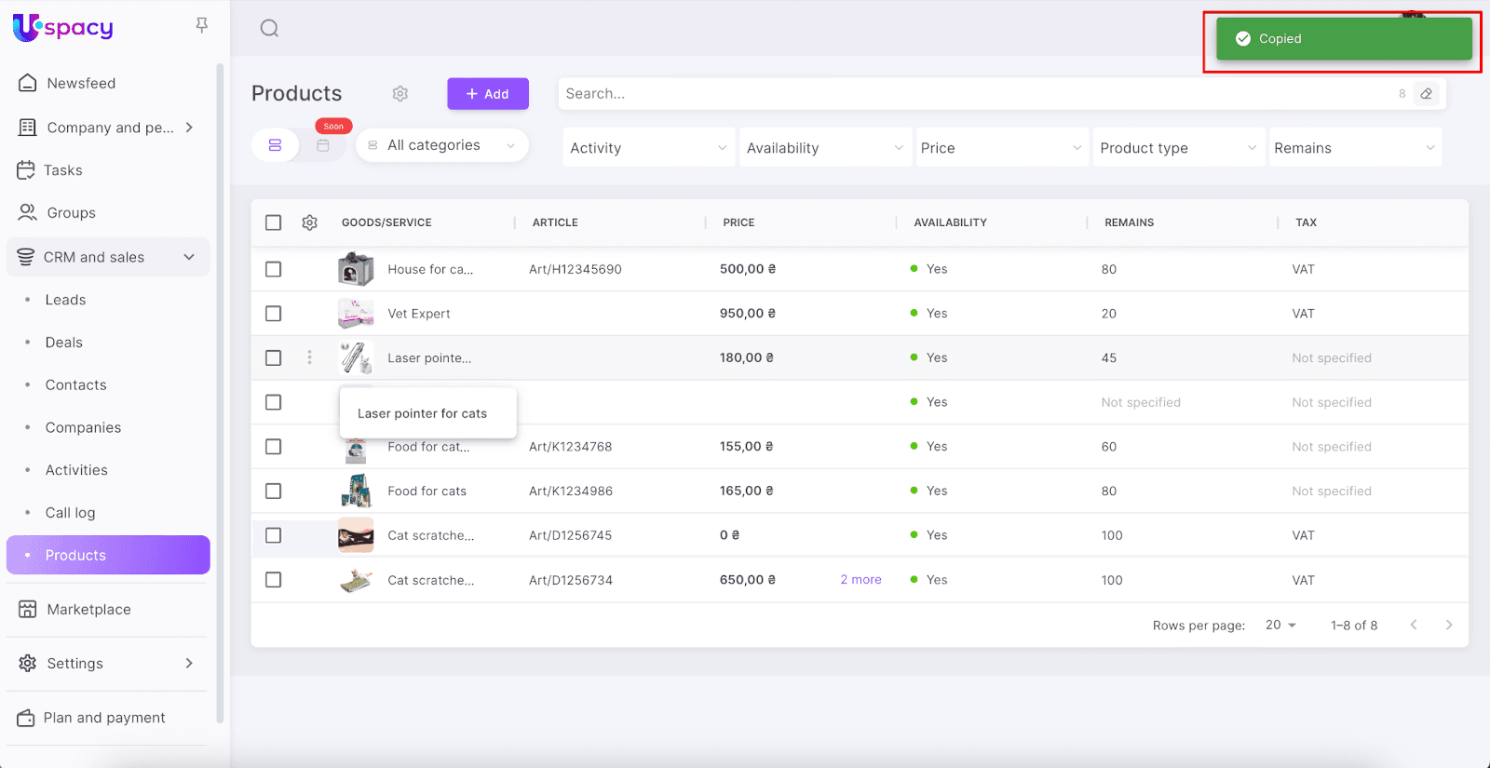The height and width of the screenshot is (768, 1490).
Task: Click the Add product button
Action: point(487,94)
